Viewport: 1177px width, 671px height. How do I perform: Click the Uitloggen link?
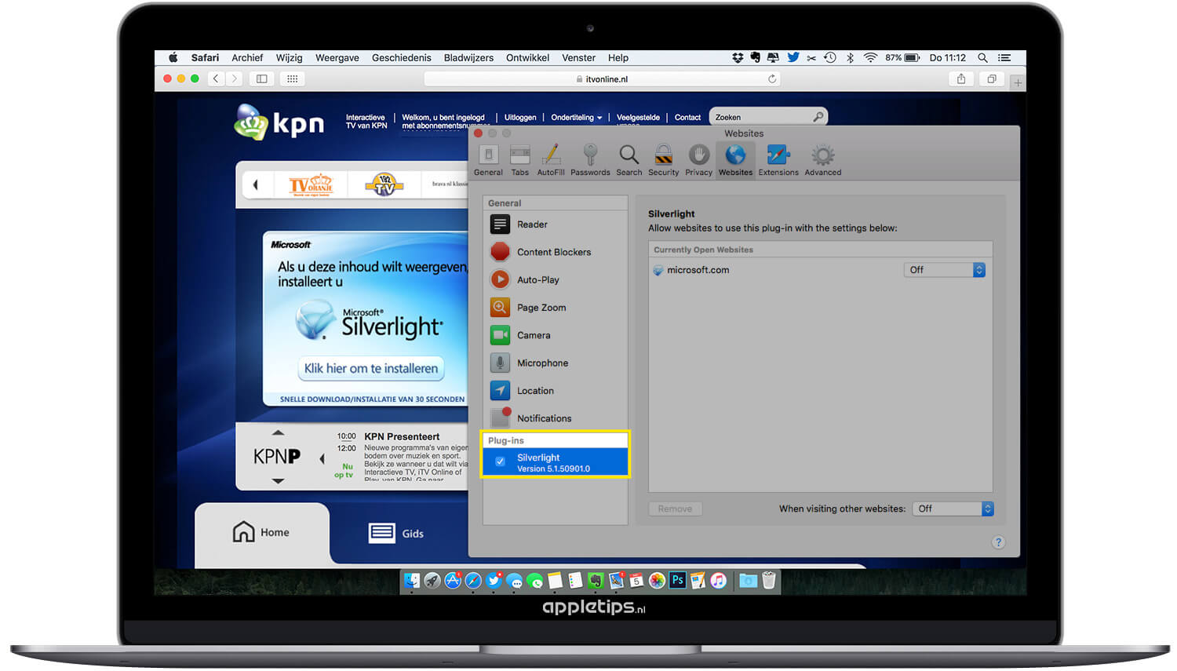[x=520, y=118]
